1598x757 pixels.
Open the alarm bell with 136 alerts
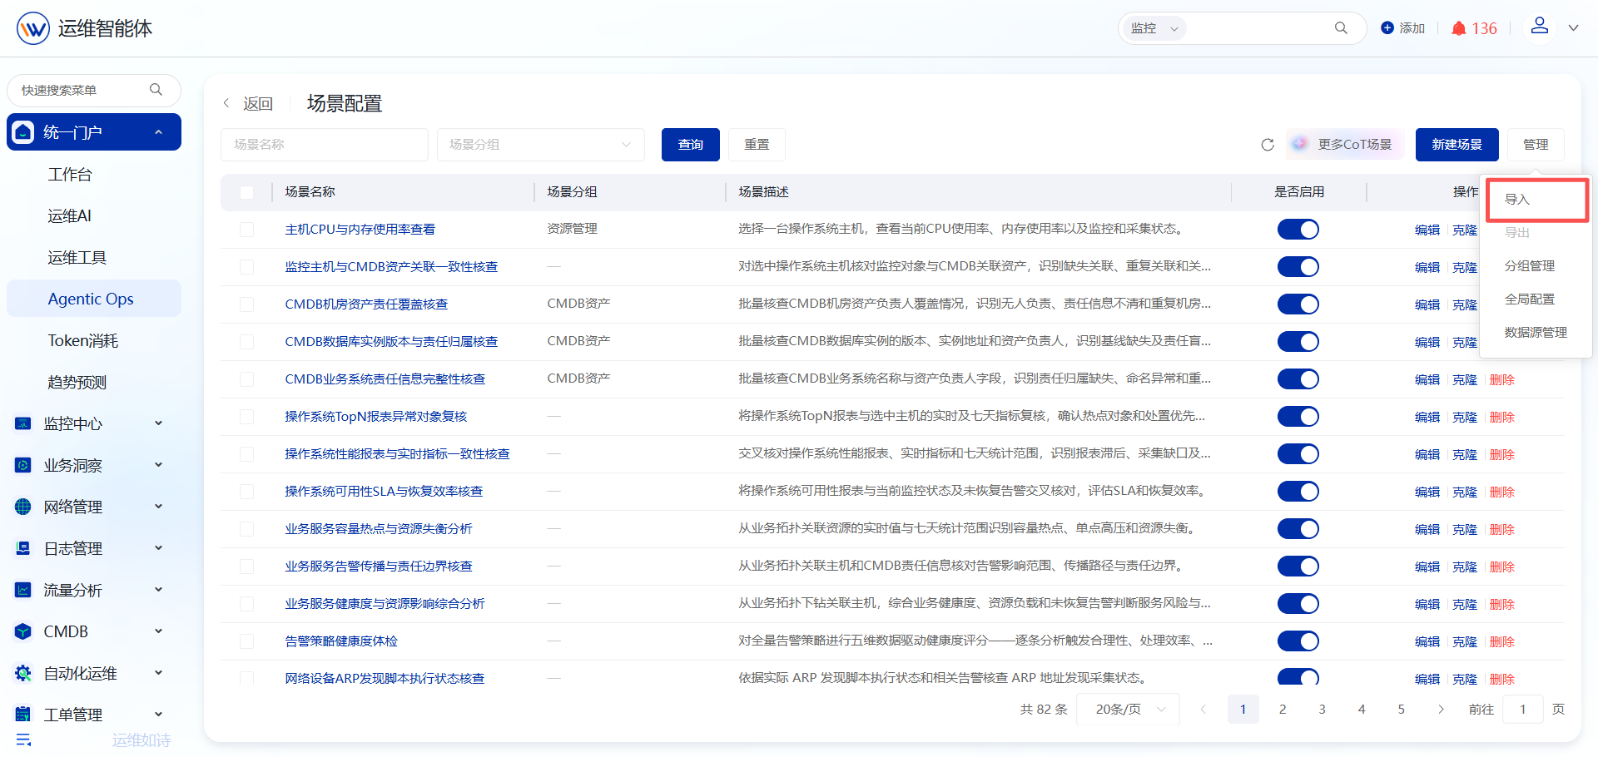[1474, 28]
